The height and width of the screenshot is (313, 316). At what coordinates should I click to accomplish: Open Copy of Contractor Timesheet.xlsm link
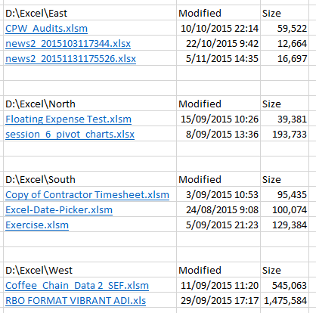click(87, 195)
